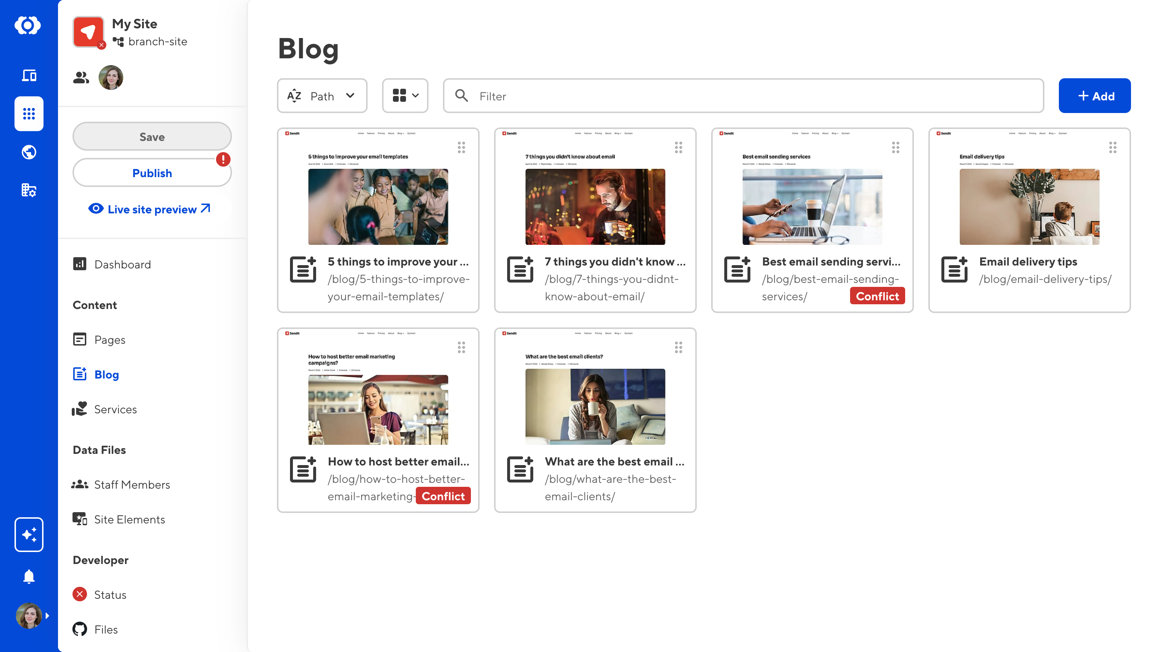Open Staff Members data file
Screen dimensions: 1160x652
[132, 485]
